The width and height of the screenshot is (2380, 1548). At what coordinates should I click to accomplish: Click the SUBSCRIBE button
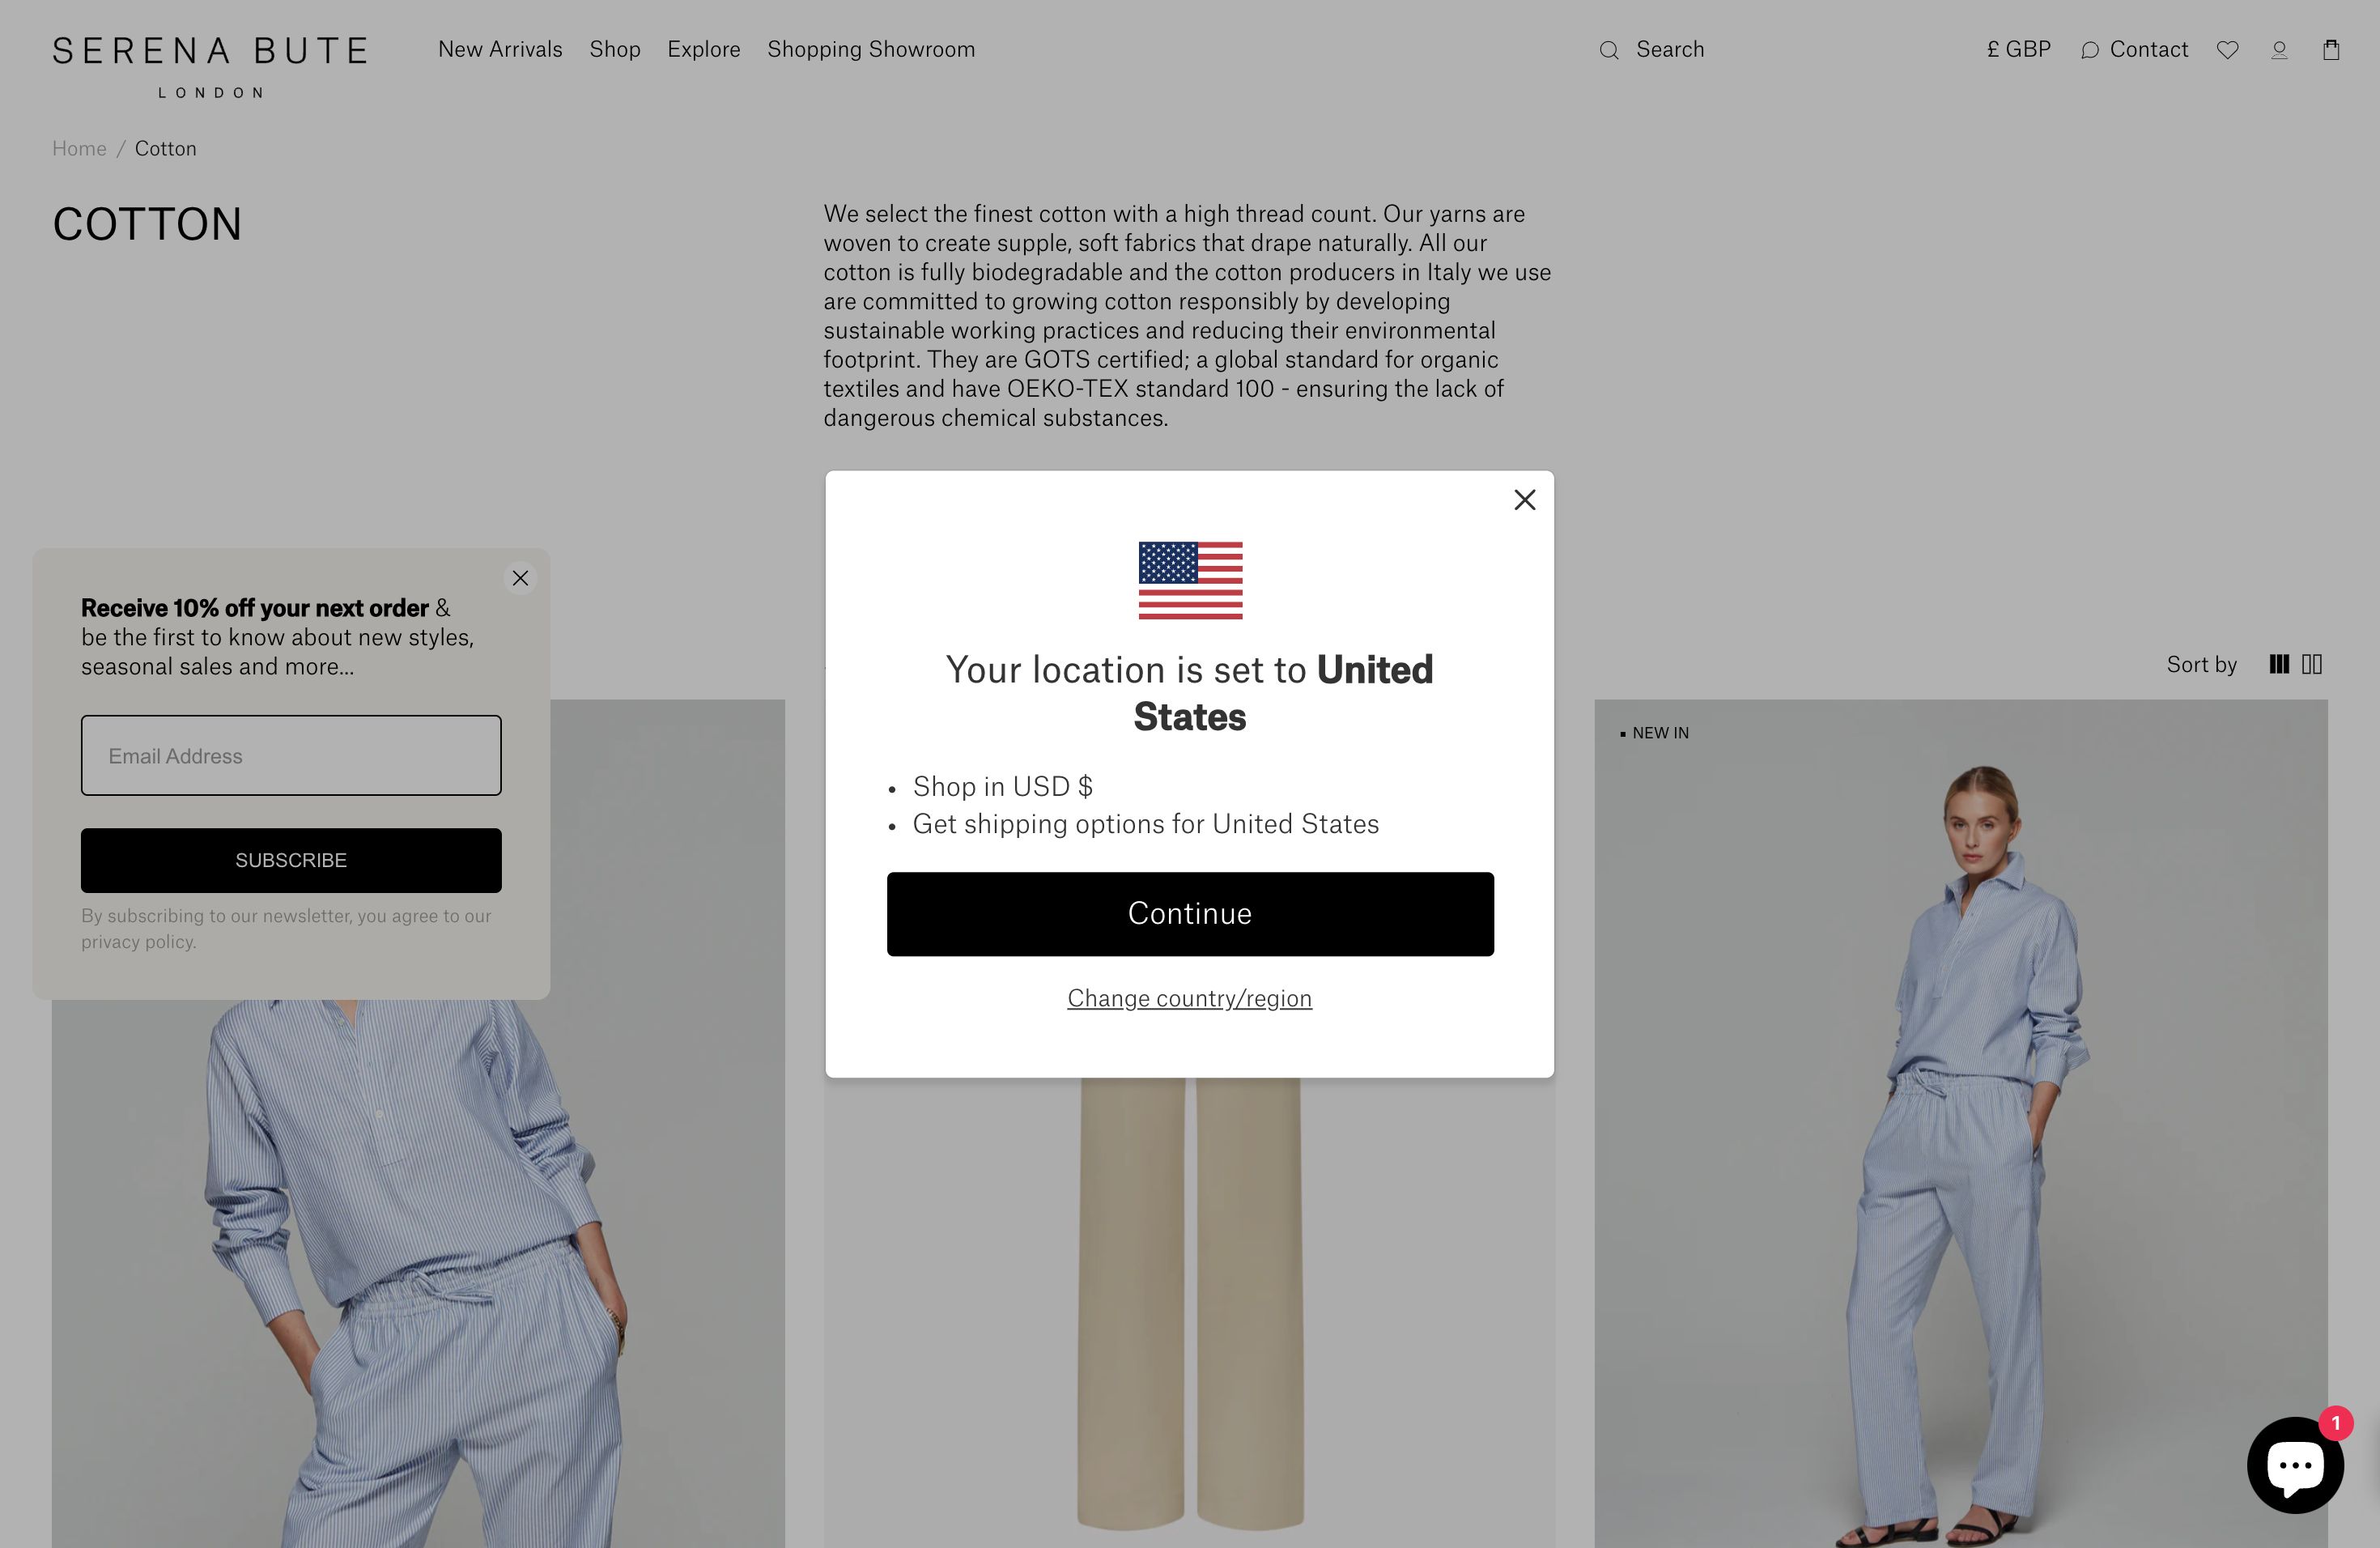pyautogui.click(x=291, y=860)
